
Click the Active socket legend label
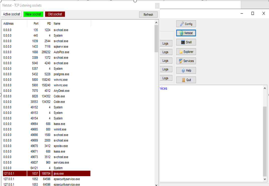coord(12,14)
